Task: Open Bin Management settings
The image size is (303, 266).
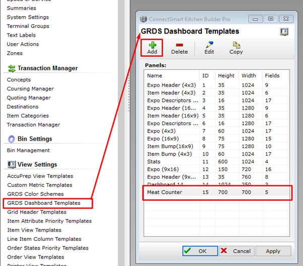Action: click(28, 151)
